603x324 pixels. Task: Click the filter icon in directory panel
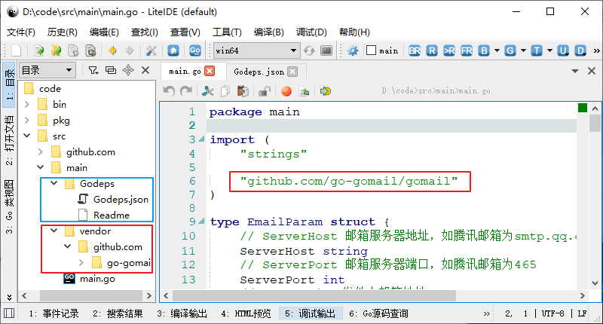[93, 70]
